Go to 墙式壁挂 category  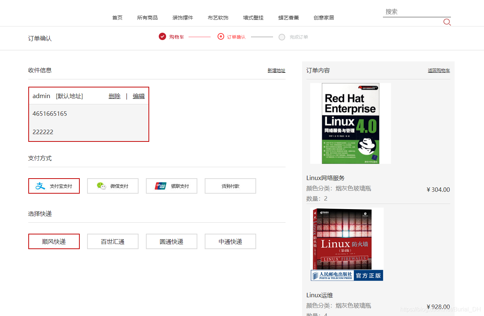[x=253, y=18]
